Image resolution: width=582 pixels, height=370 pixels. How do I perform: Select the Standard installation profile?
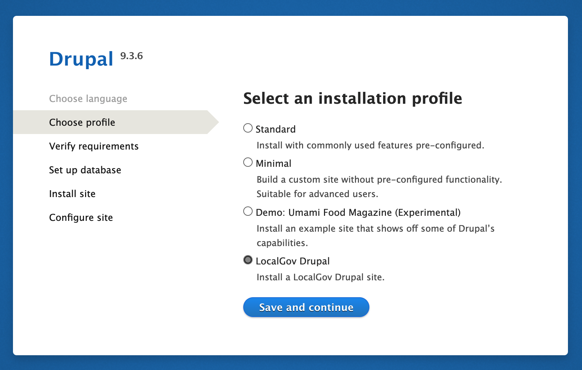pos(248,128)
